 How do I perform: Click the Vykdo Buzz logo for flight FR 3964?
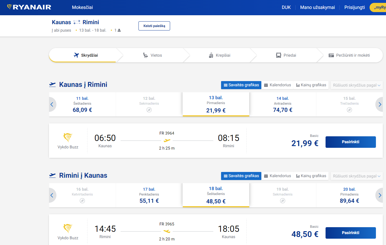click(68, 138)
